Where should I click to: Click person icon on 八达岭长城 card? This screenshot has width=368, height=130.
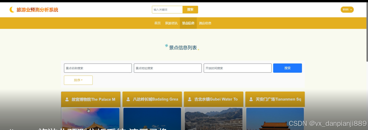click(x=128, y=99)
